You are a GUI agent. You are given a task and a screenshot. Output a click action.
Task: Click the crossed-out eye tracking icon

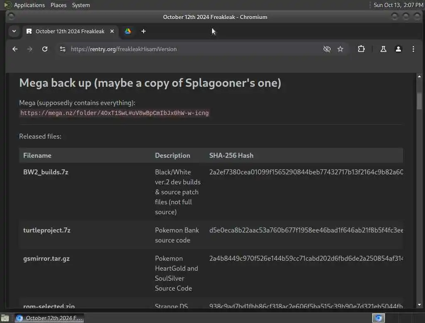click(327, 49)
